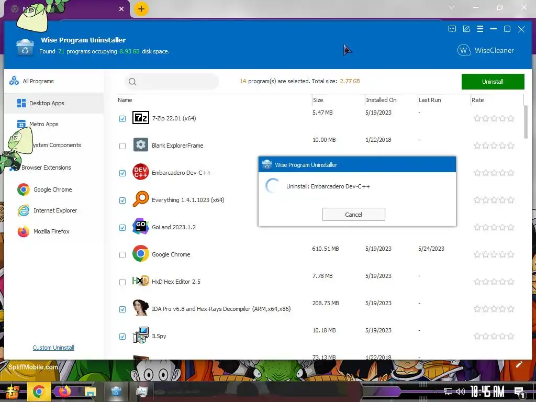
Task: Open the tab list chevron in the browser title bar
Action: (x=452, y=7)
